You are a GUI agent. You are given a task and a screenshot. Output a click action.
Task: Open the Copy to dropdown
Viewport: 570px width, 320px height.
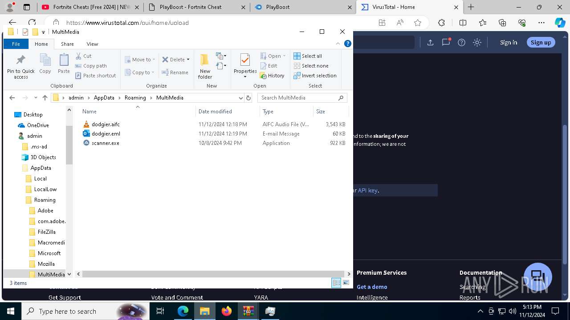(x=140, y=72)
